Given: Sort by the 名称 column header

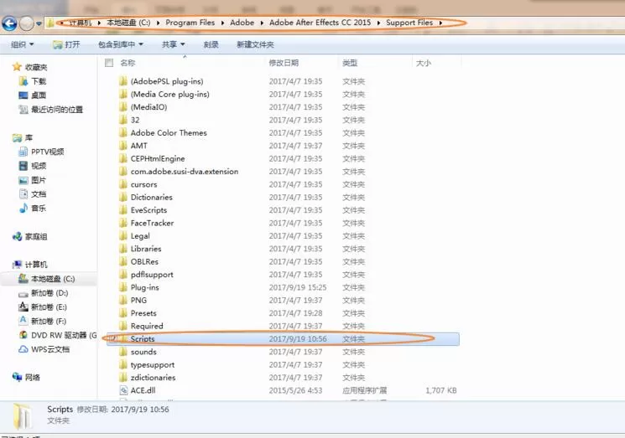Looking at the screenshot, I should pos(128,63).
